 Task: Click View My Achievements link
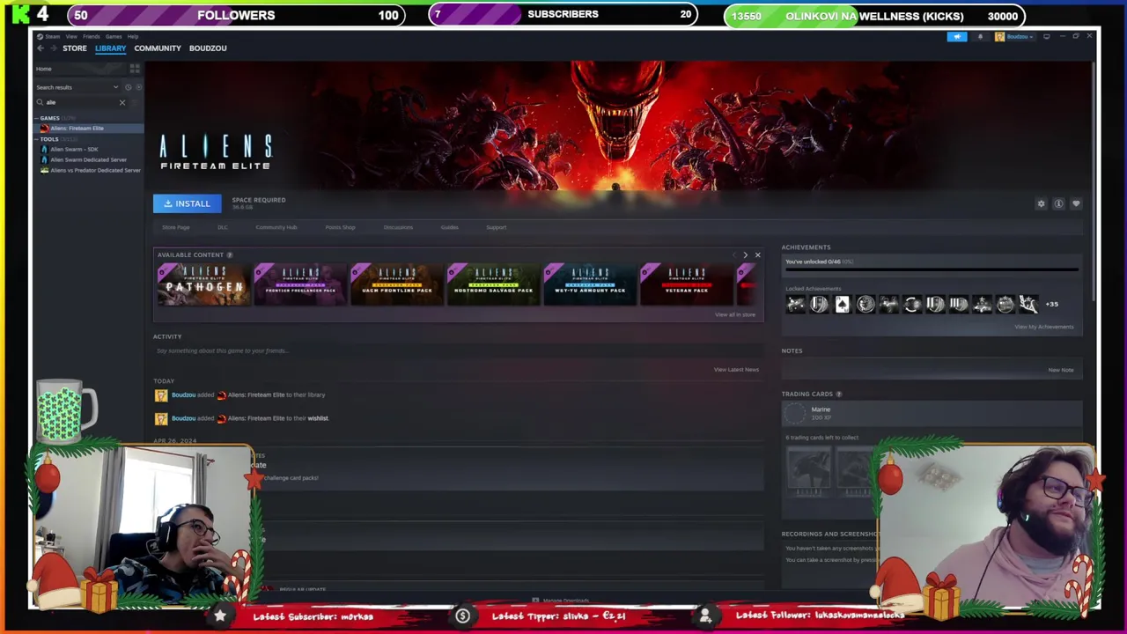pos(1043,327)
